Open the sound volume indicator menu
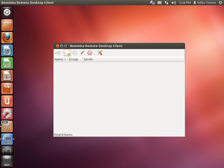The width and height of the screenshot is (224, 168). click(173, 2)
